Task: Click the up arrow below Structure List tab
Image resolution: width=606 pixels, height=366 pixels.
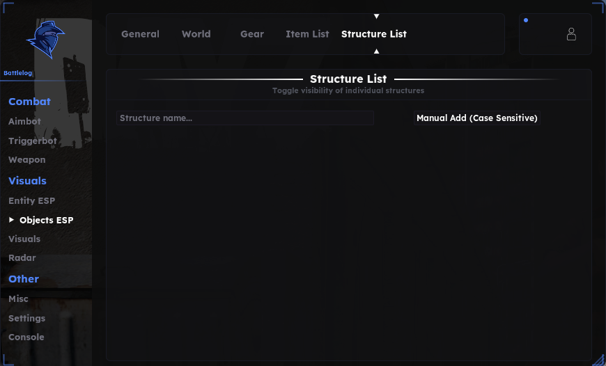Action: pos(376,51)
